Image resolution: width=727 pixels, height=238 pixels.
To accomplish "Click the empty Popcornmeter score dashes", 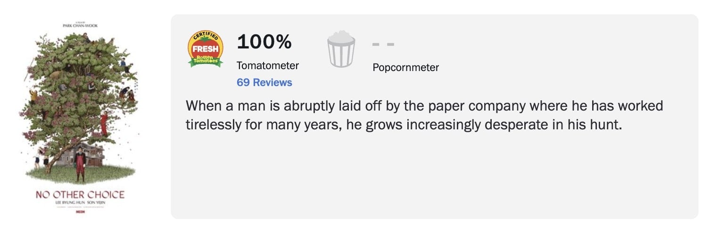I will (383, 45).
